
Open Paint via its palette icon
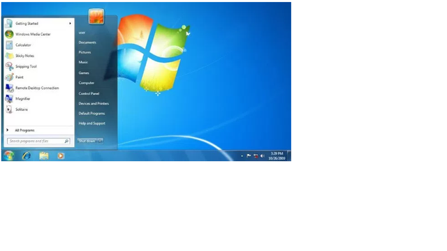pos(9,77)
